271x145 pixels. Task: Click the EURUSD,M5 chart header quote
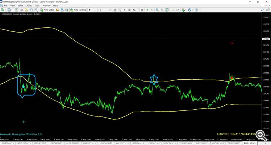click(22, 14)
